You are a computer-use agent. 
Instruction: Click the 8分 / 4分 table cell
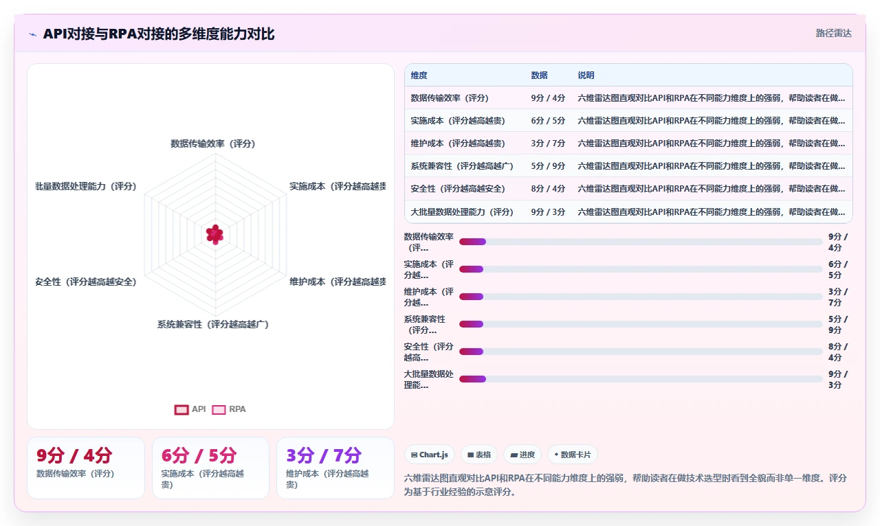(x=548, y=188)
